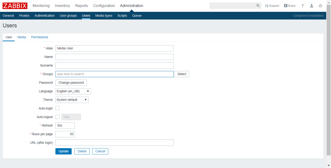Viewport: 331px width, 168px height.
Task: Click the power sign-out icon
Action: (x=320, y=6)
